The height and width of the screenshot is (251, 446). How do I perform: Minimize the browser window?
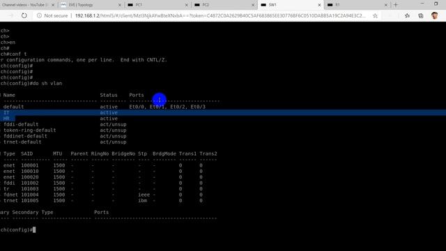pos(422,3)
